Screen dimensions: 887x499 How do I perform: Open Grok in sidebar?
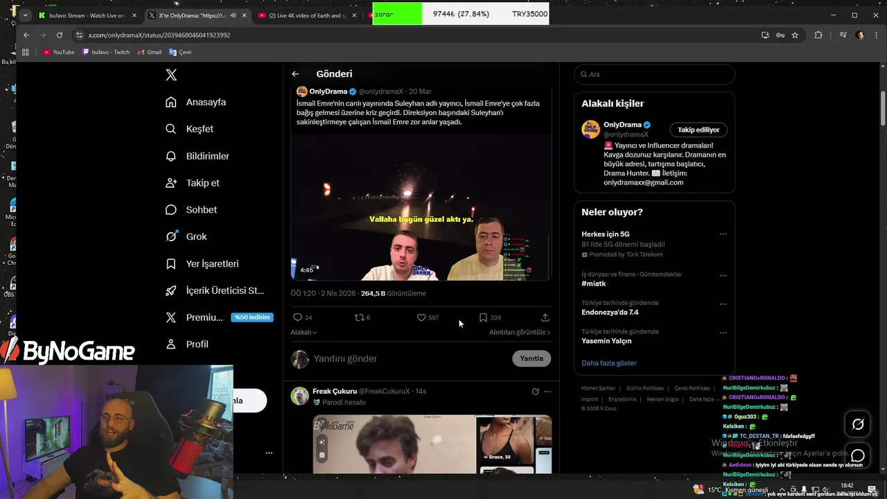click(186, 236)
